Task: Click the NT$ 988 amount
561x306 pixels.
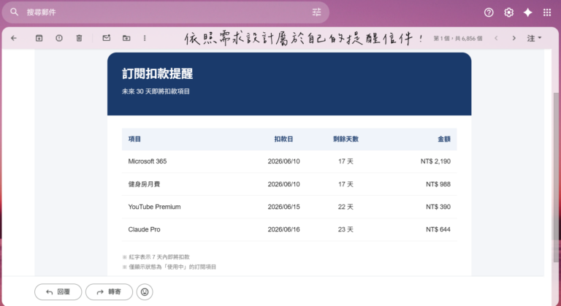Action: pos(438,184)
